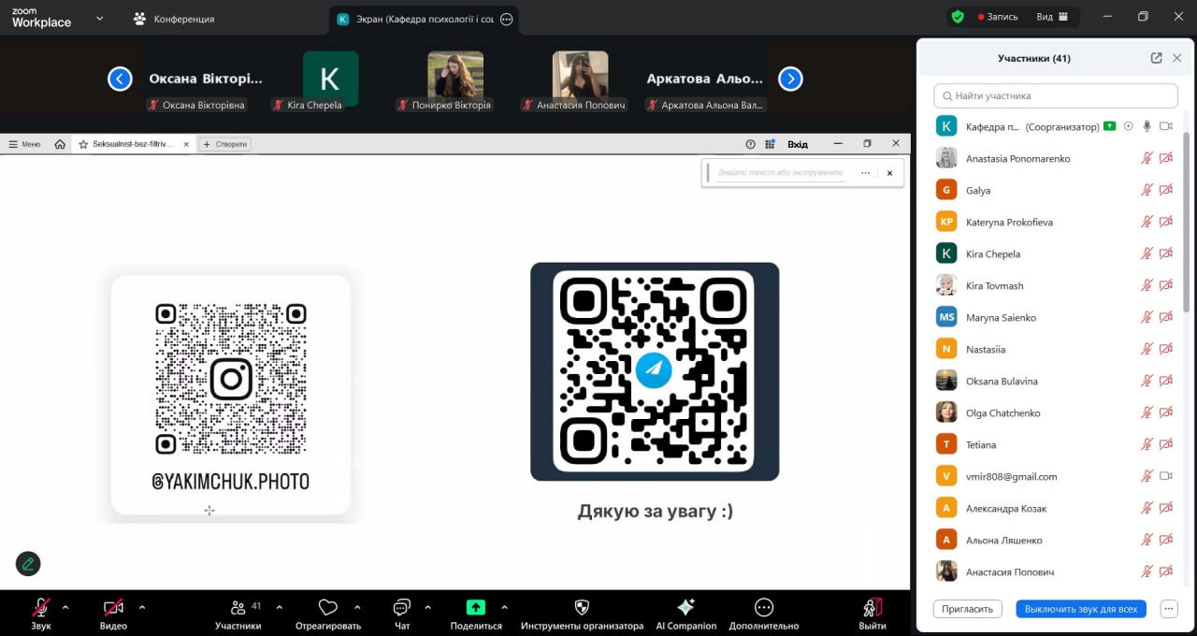Click the green Share screen icon

[x=476, y=607]
